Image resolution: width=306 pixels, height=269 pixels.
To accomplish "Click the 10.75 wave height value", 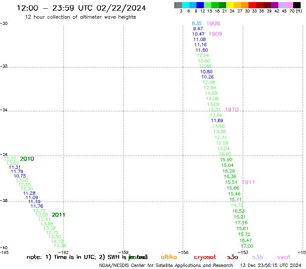I will 20,176.
